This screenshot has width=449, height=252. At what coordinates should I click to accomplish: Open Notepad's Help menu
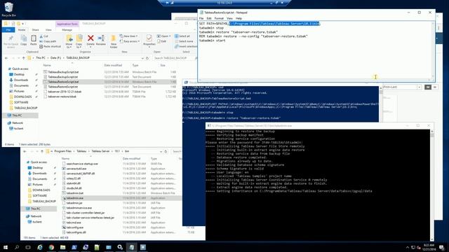[239, 18]
